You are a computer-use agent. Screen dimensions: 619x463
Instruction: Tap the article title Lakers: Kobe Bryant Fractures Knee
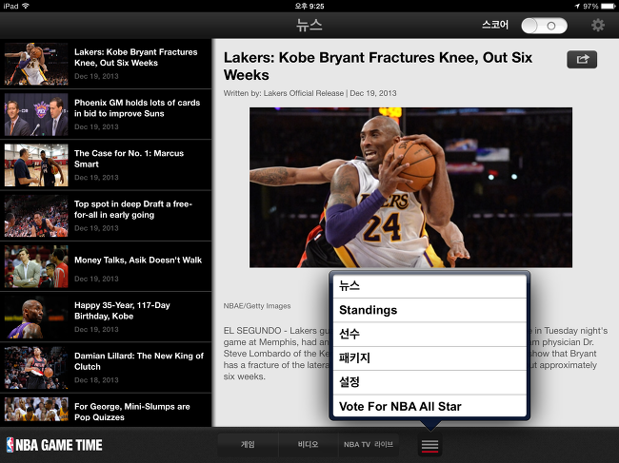[x=378, y=67]
